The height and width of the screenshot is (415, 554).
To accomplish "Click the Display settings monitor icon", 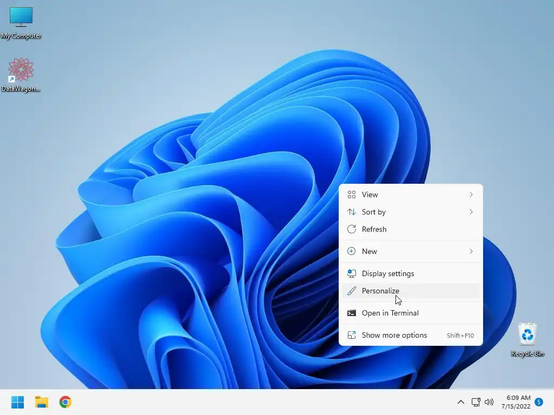I will coord(352,273).
